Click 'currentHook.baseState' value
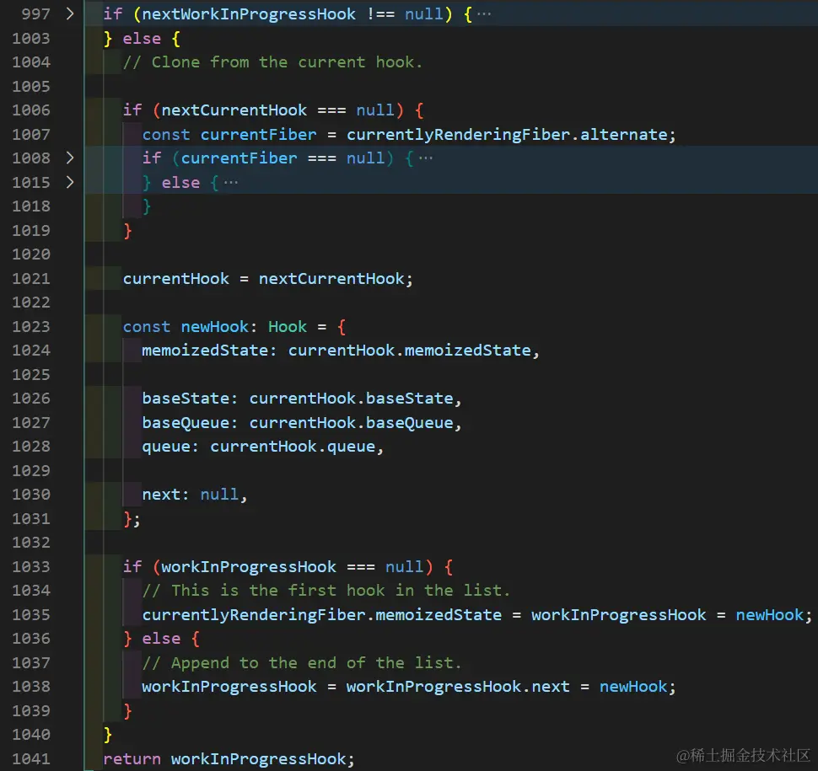 point(352,399)
